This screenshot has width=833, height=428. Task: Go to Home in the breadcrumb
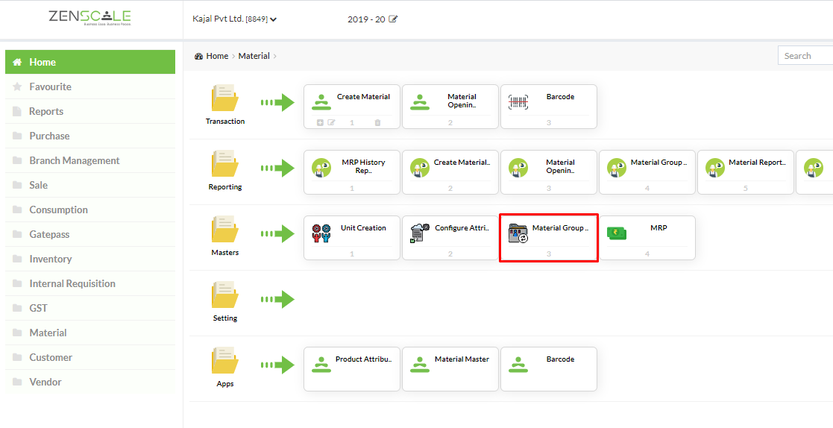[217, 56]
